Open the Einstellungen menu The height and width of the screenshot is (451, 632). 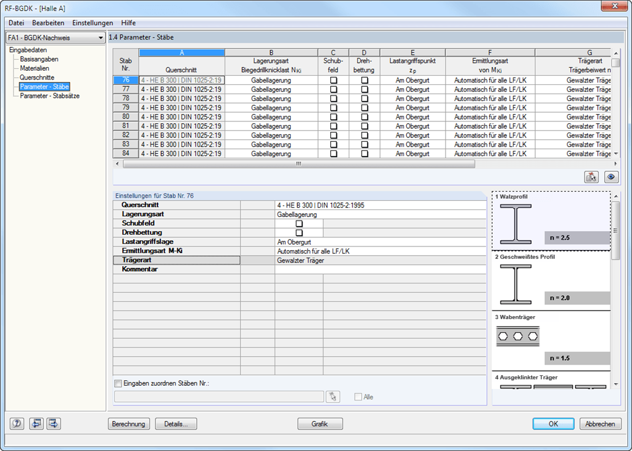pos(93,23)
